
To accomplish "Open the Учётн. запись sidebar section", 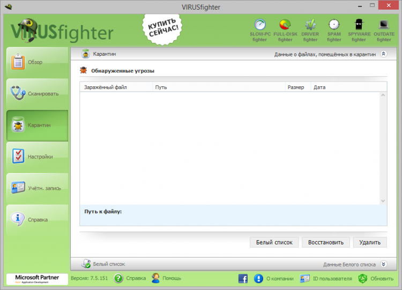I will [37, 188].
